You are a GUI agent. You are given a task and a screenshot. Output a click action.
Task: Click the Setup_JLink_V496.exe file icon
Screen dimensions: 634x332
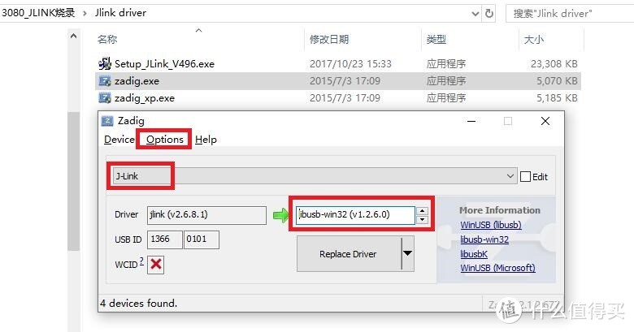point(105,63)
